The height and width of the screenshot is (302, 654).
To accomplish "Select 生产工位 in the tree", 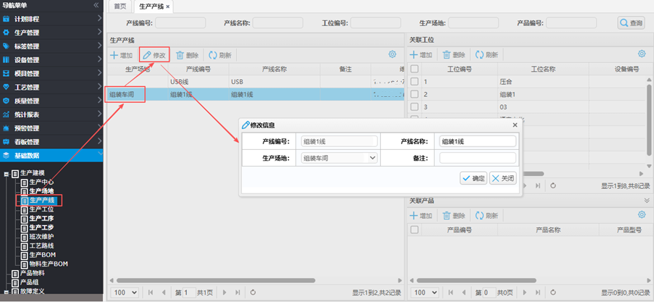I will coord(41,209).
